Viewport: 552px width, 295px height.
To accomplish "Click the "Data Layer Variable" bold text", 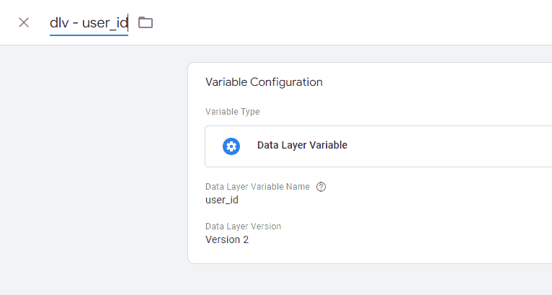I will point(302,145).
